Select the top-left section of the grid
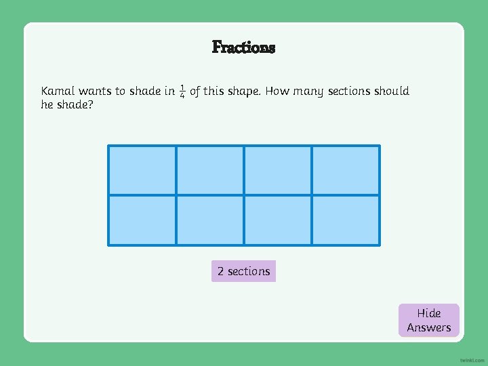 [x=142, y=170]
